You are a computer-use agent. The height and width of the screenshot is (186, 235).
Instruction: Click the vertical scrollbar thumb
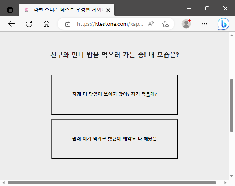(x=231, y=105)
